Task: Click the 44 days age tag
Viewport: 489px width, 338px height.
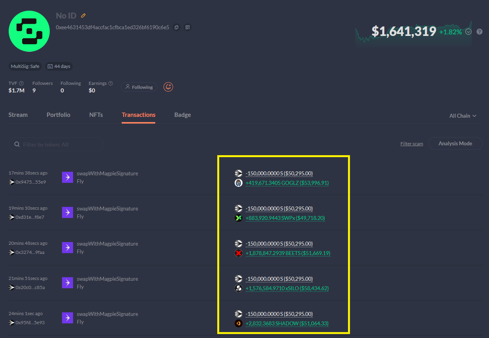Action: pyautogui.click(x=59, y=66)
